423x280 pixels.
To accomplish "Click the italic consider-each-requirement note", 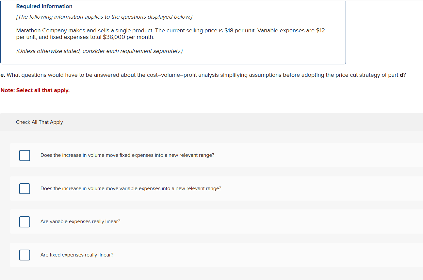I will pyautogui.click(x=99, y=51).
